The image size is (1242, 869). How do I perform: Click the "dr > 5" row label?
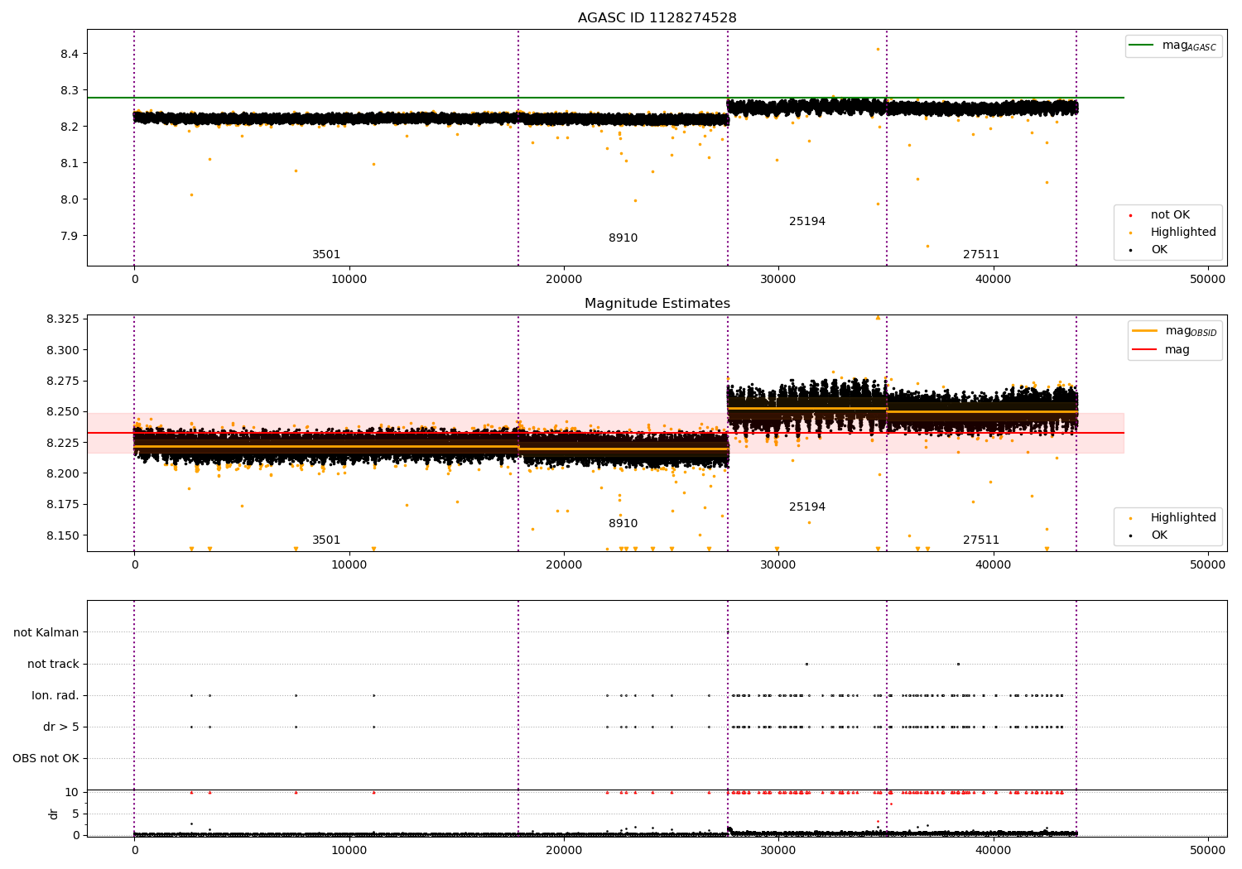(61, 727)
